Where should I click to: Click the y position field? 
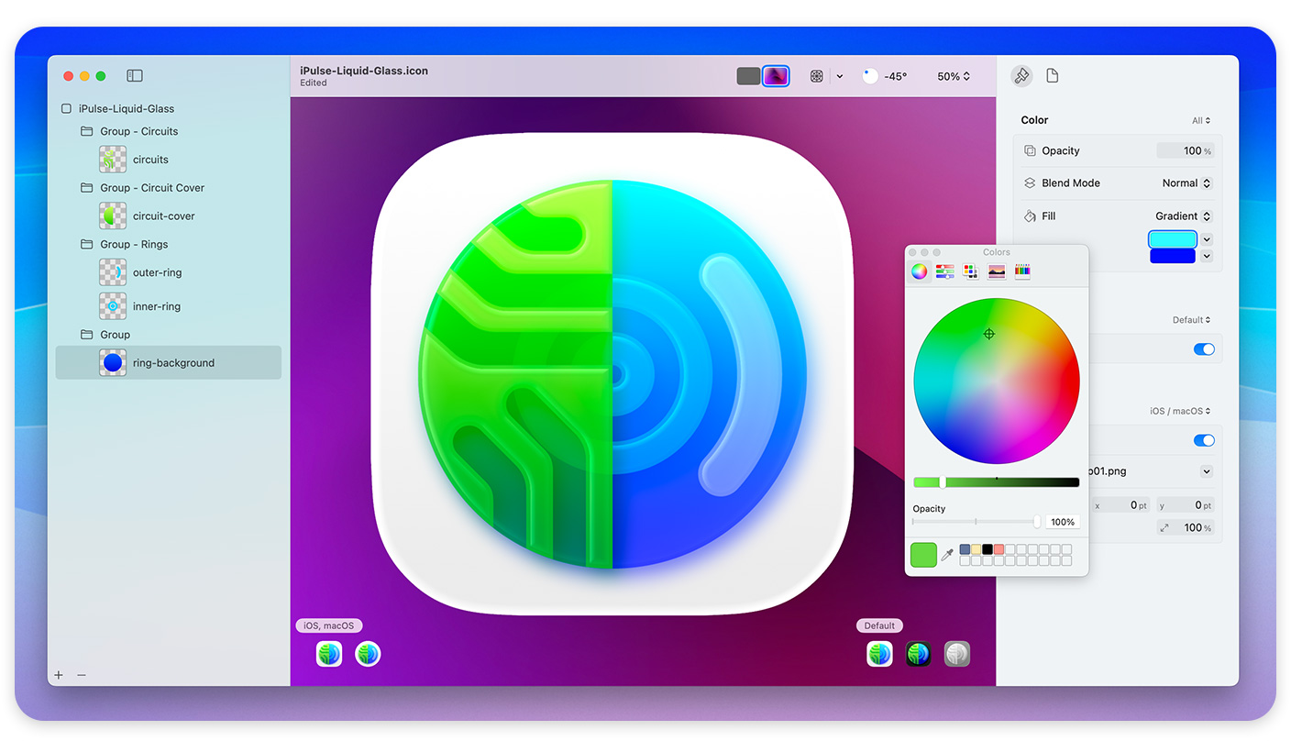click(1185, 505)
